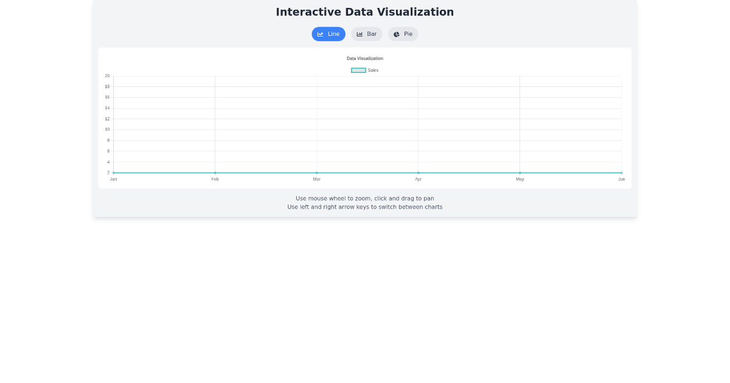Click the '20' y-axis label at the top
730x383 pixels.
[x=107, y=75]
